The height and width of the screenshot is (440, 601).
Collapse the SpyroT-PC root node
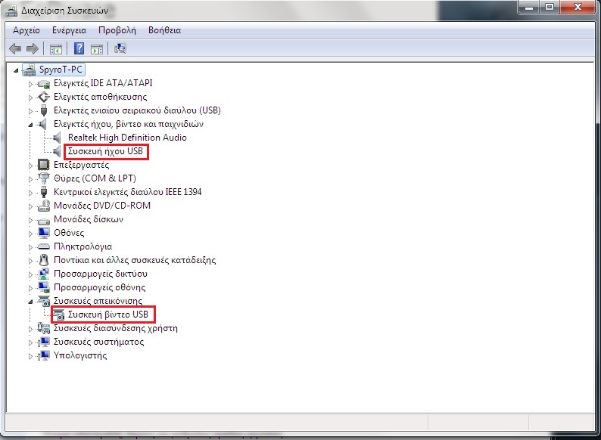tap(16, 70)
